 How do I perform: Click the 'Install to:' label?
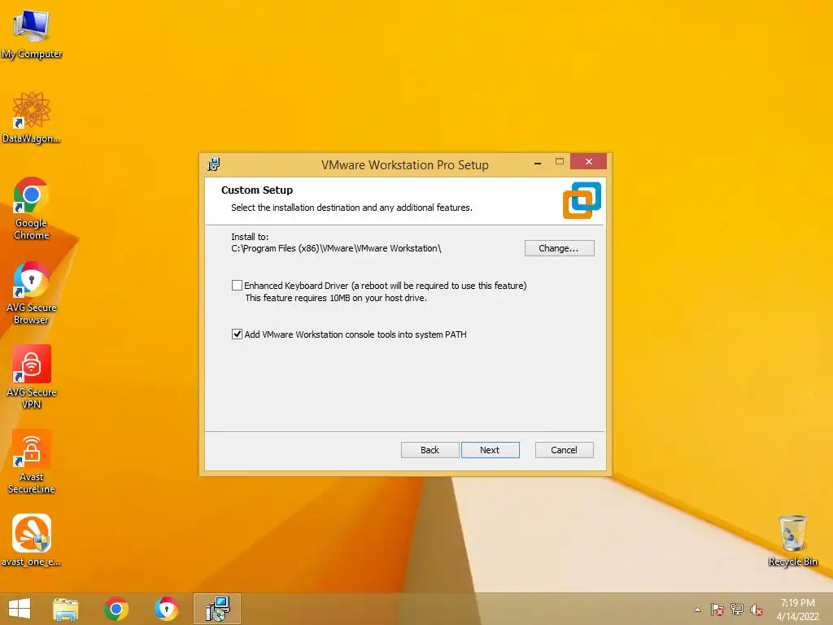point(250,237)
